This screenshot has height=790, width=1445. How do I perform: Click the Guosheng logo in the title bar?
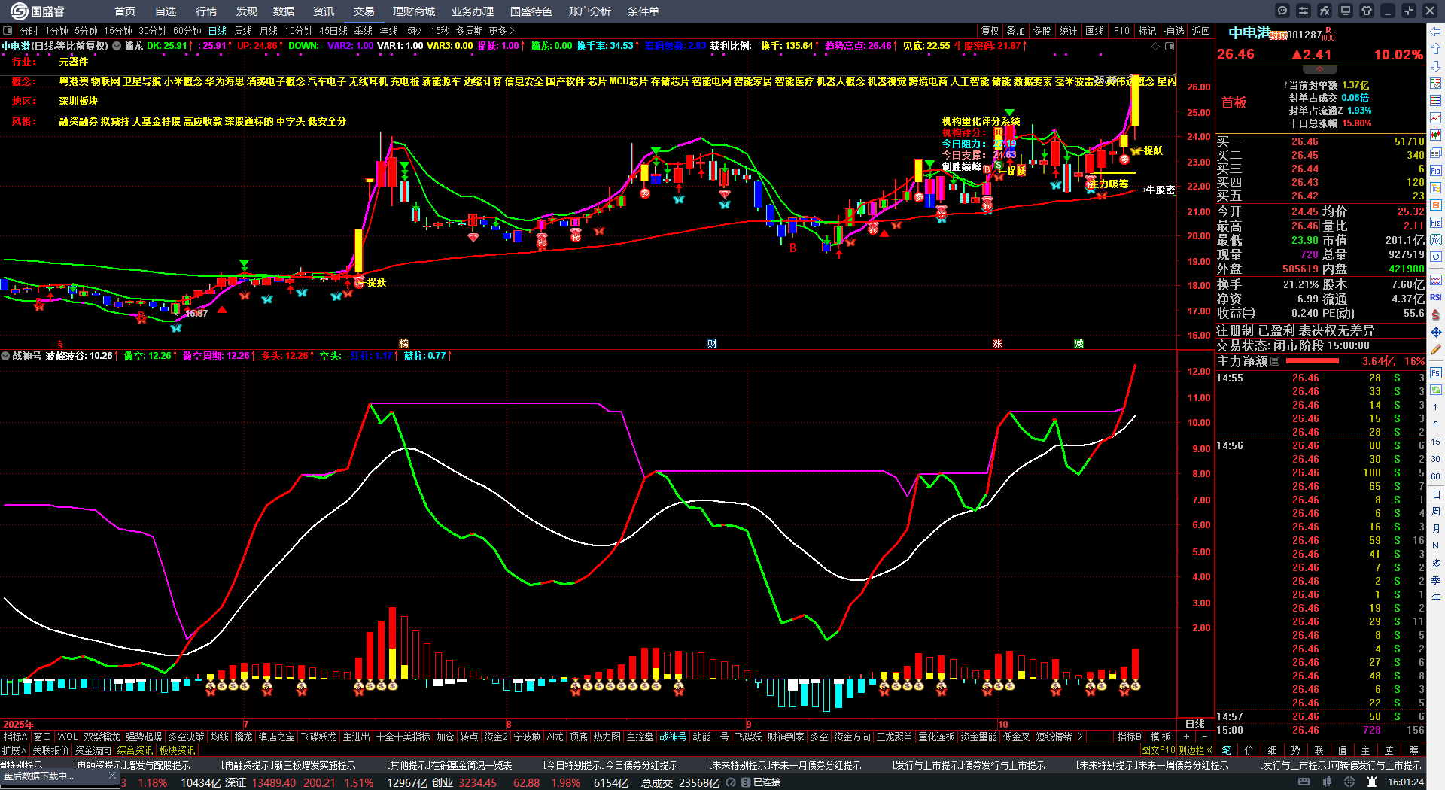38,11
